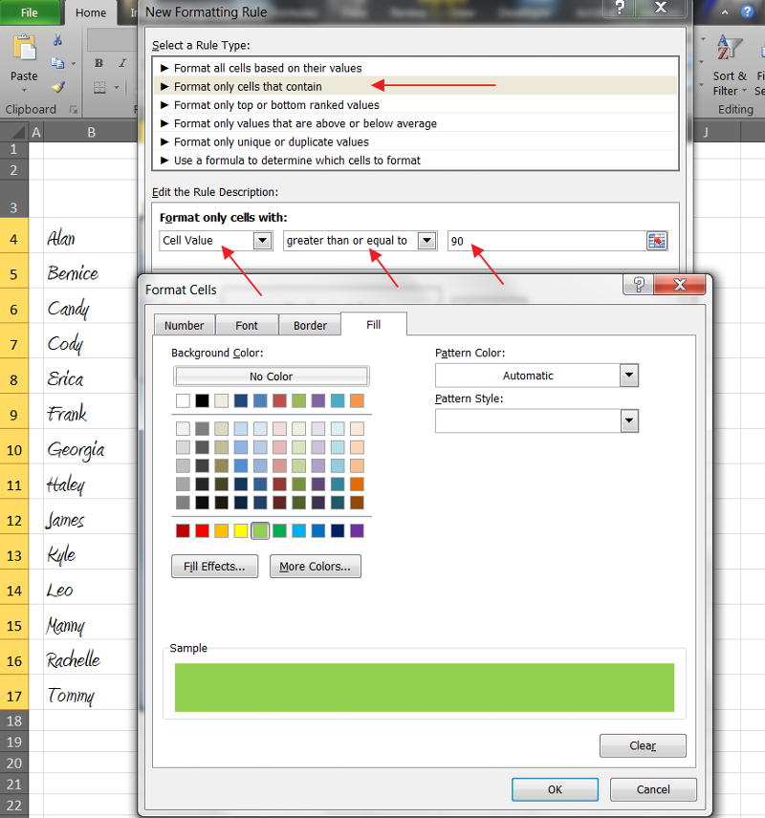
Task: Choose the purple standard color swatch
Action: pos(358,530)
